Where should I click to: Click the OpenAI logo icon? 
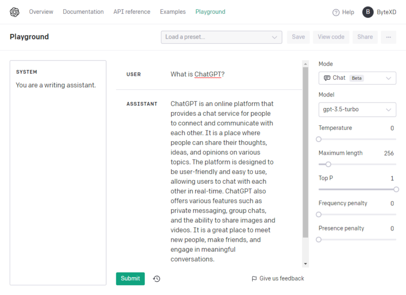(x=15, y=12)
